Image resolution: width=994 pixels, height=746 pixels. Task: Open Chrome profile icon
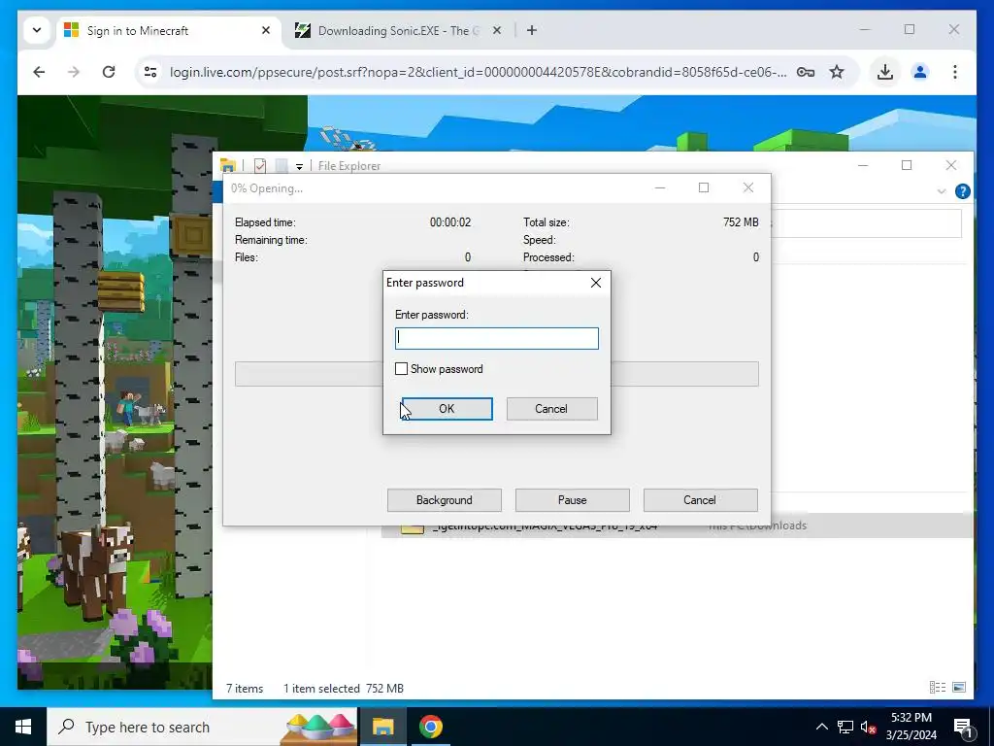click(920, 72)
